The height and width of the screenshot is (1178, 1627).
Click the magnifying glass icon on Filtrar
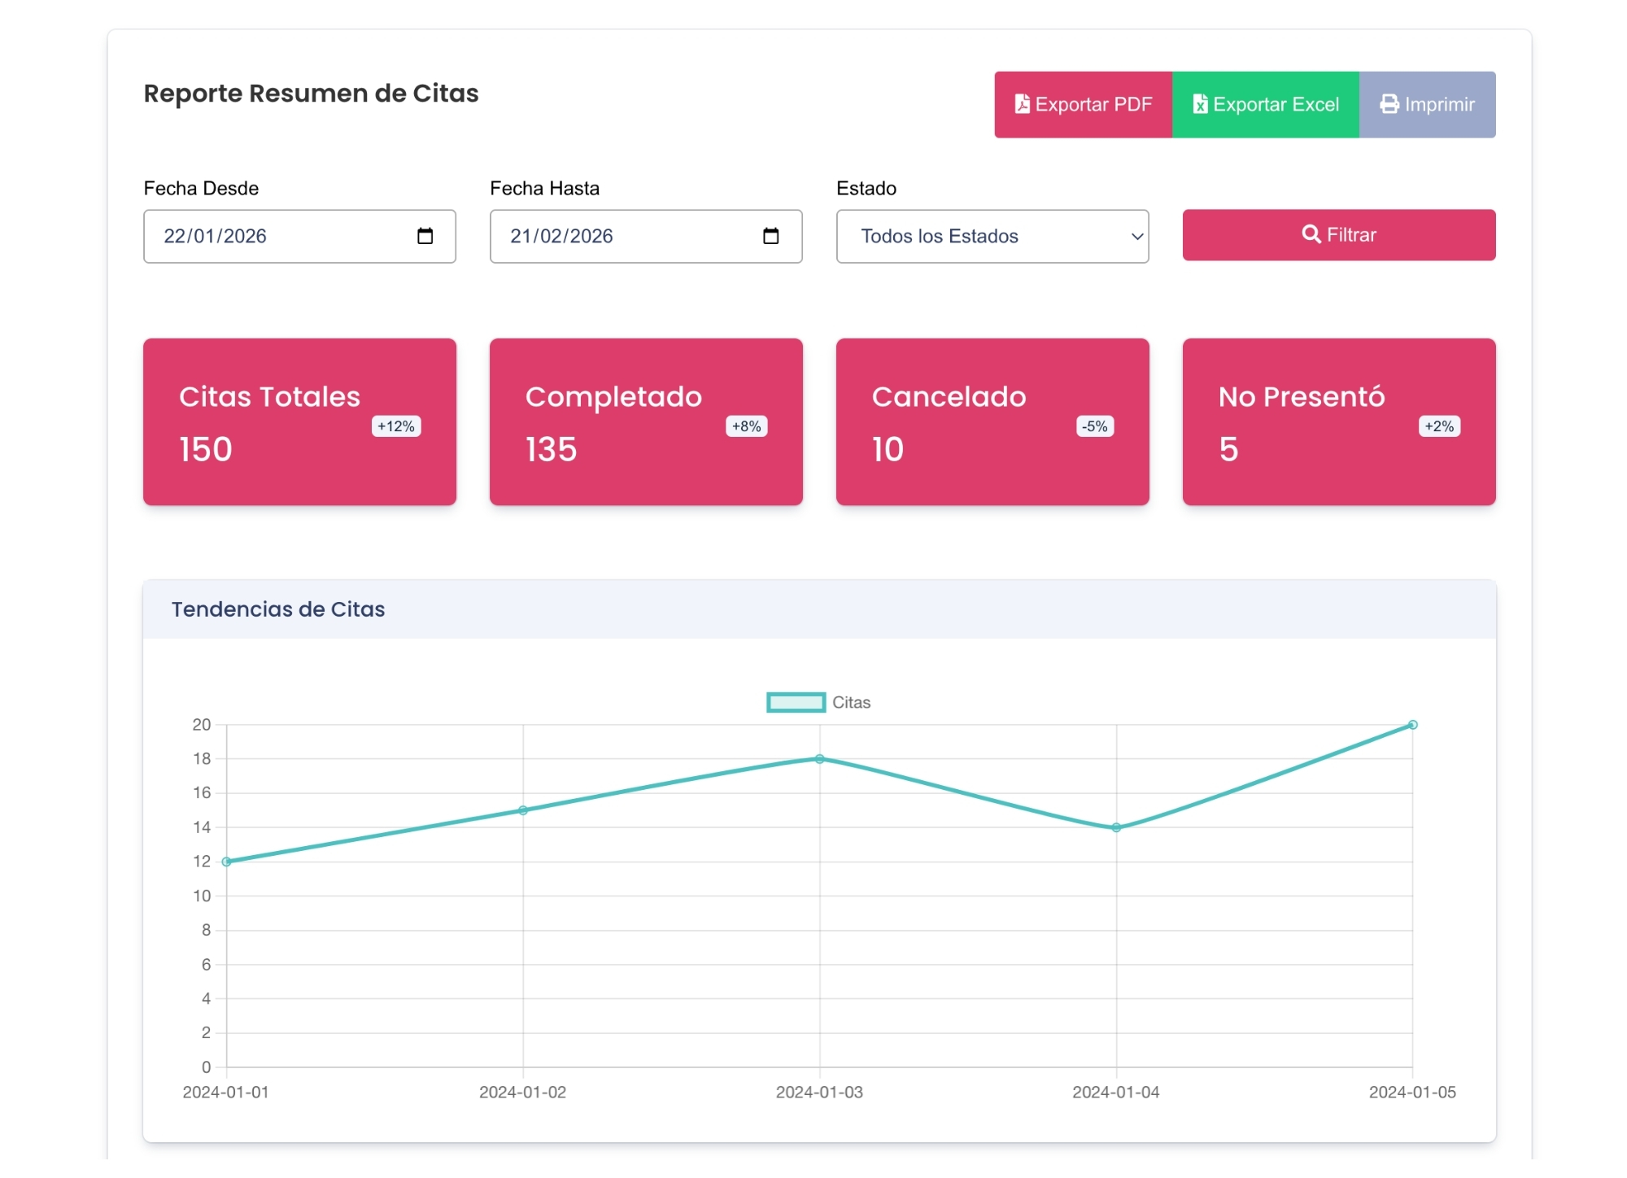1311,234
